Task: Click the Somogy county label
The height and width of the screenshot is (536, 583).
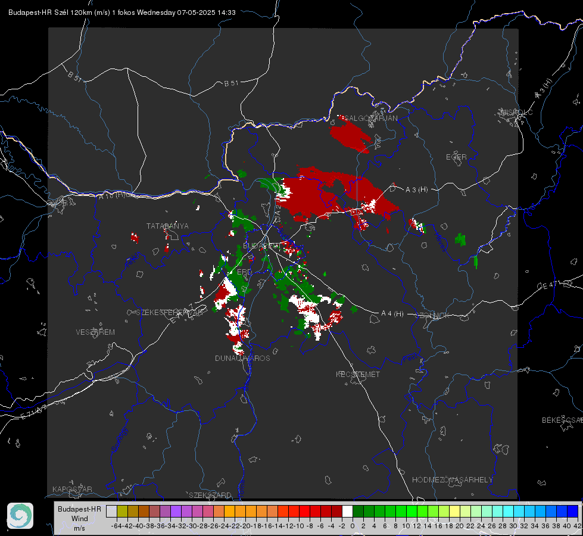Action: 120,440
